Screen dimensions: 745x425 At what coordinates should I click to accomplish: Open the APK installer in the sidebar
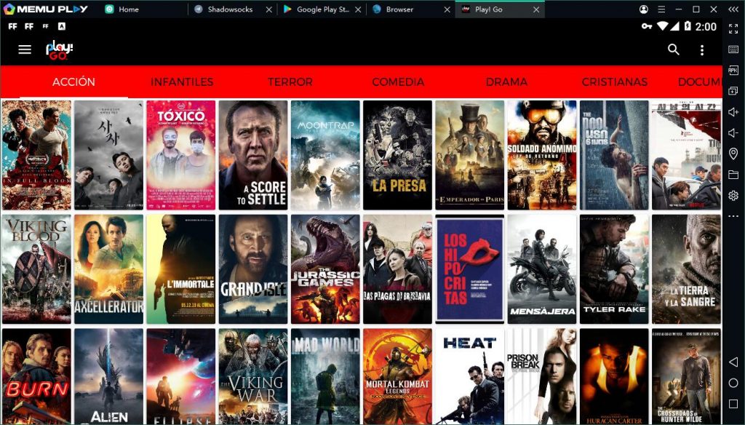[x=735, y=70]
